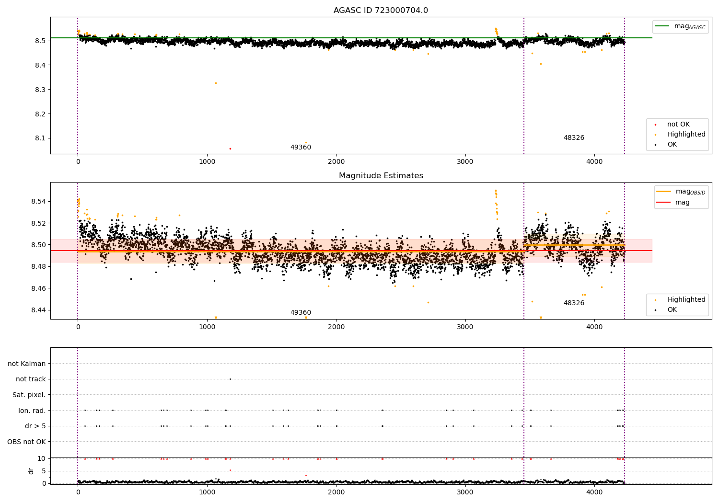719x503 pixels.
Task: Click the red 'mag' legend entry in middle plot
Action: pyautogui.click(x=673, y=202)
